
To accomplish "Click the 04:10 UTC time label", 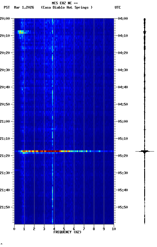I will point(123,36).
